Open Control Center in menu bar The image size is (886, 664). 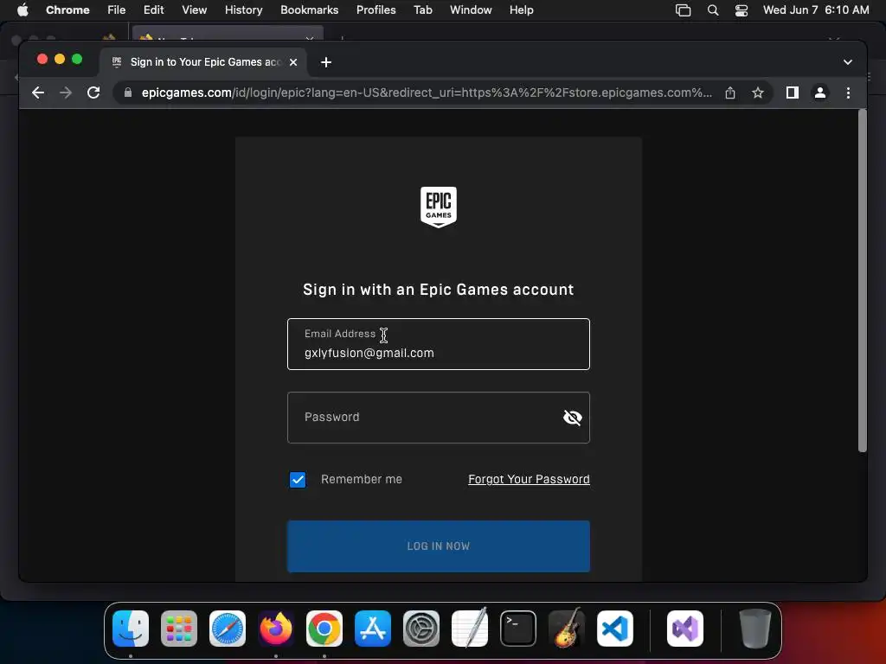(742, 10)
